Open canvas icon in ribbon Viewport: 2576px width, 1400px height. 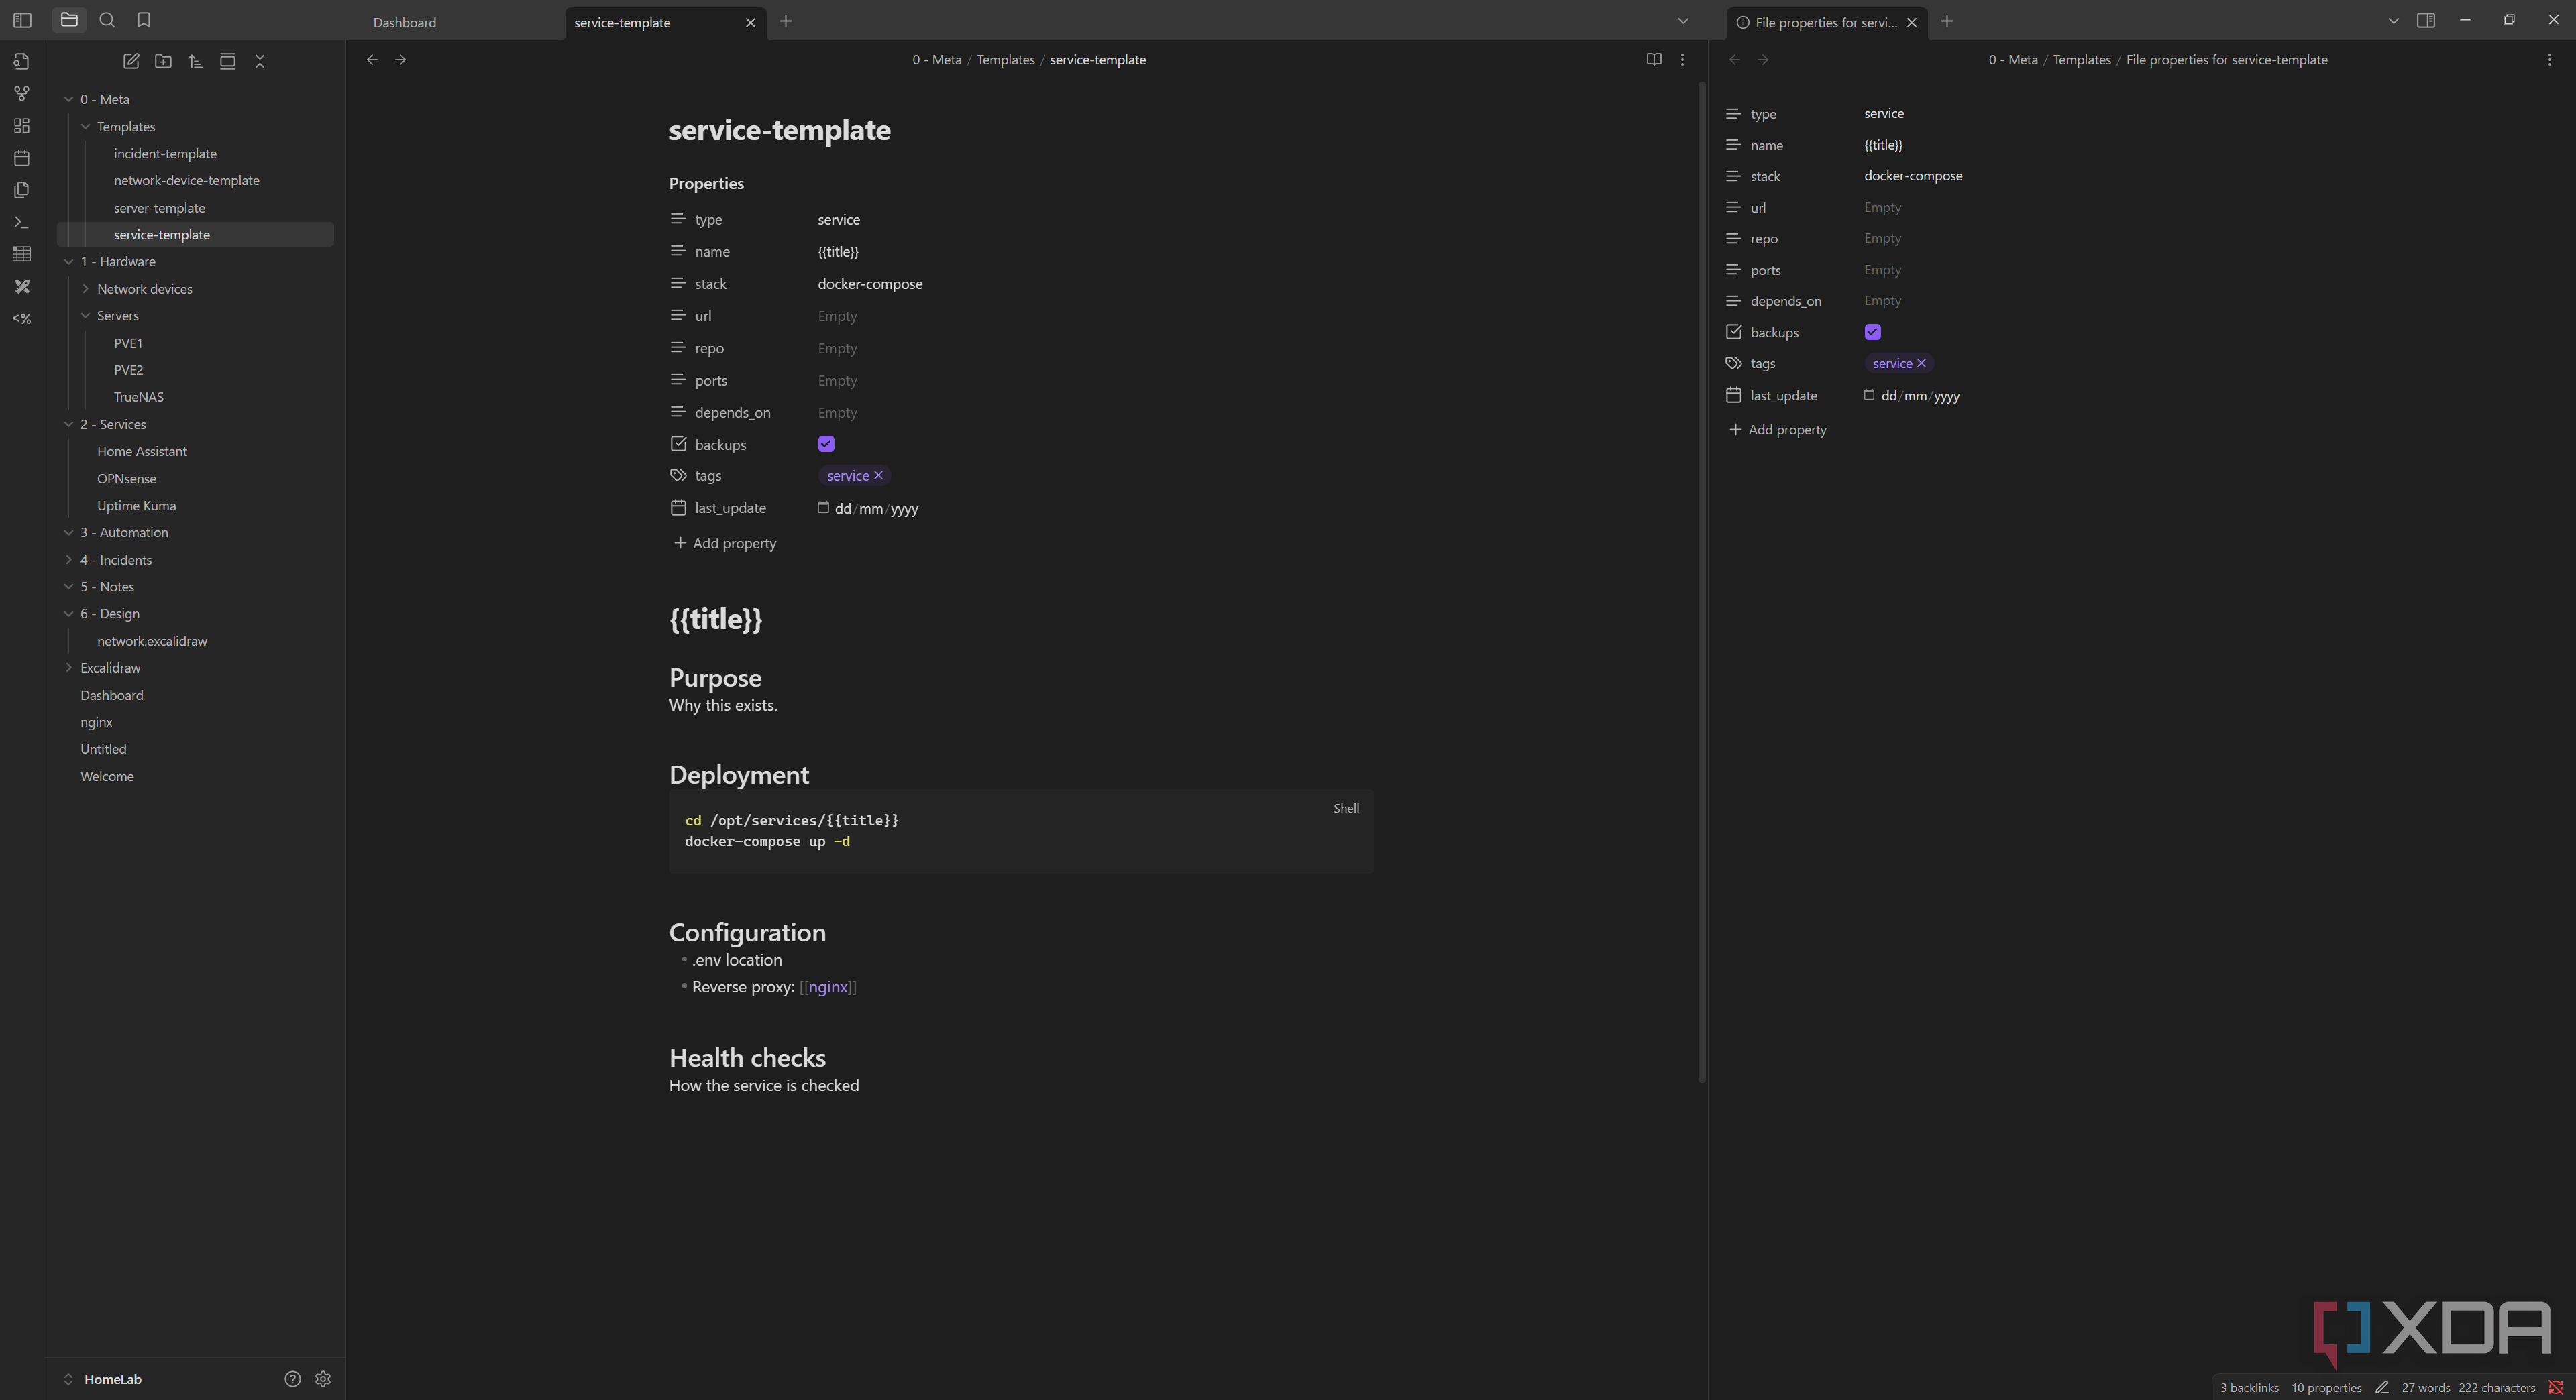[x=22, y=126]
